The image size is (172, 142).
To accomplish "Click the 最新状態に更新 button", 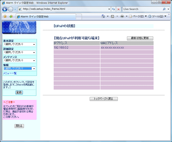I will 140,38.
